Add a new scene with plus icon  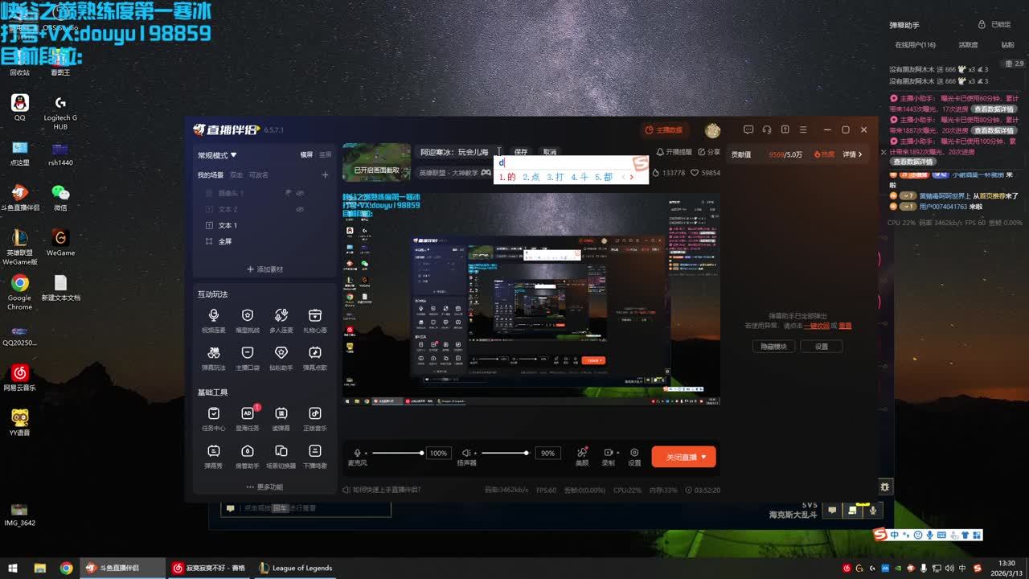(325, 175)
